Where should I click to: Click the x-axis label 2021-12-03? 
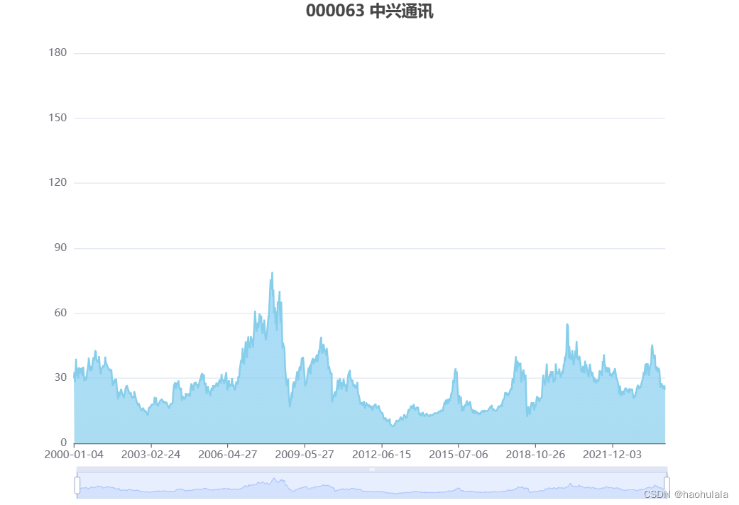[612, 455]
